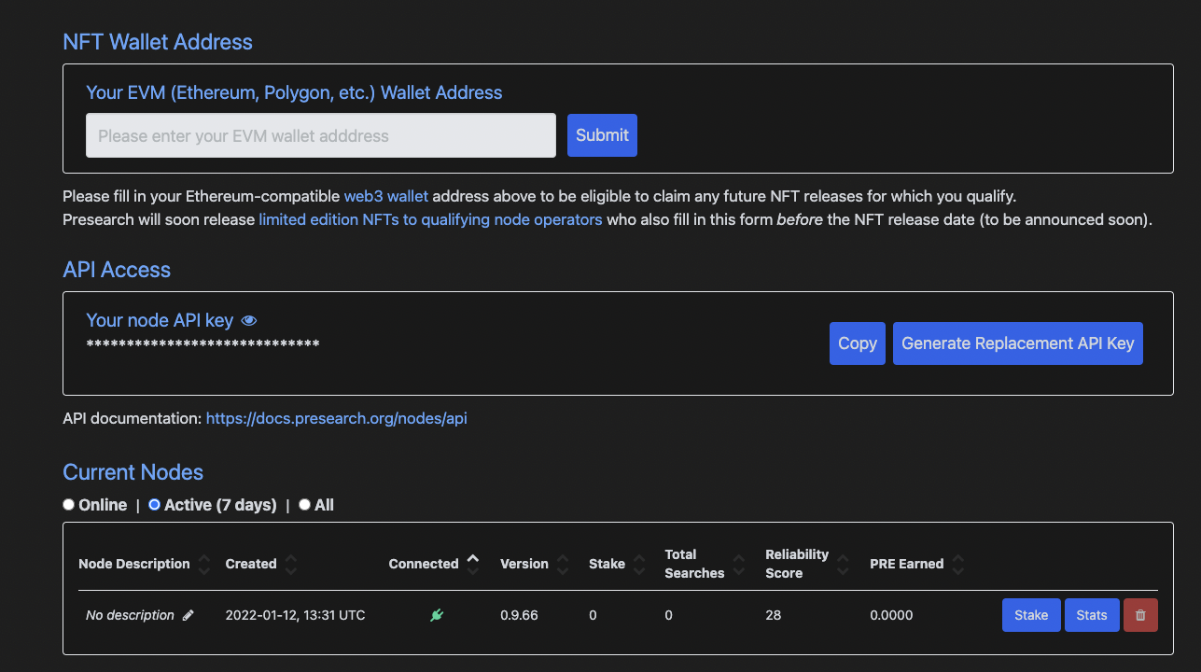The image size is (1201, 672).
Task: Select the Active (7 days) radio button
Action: point(155,505)
